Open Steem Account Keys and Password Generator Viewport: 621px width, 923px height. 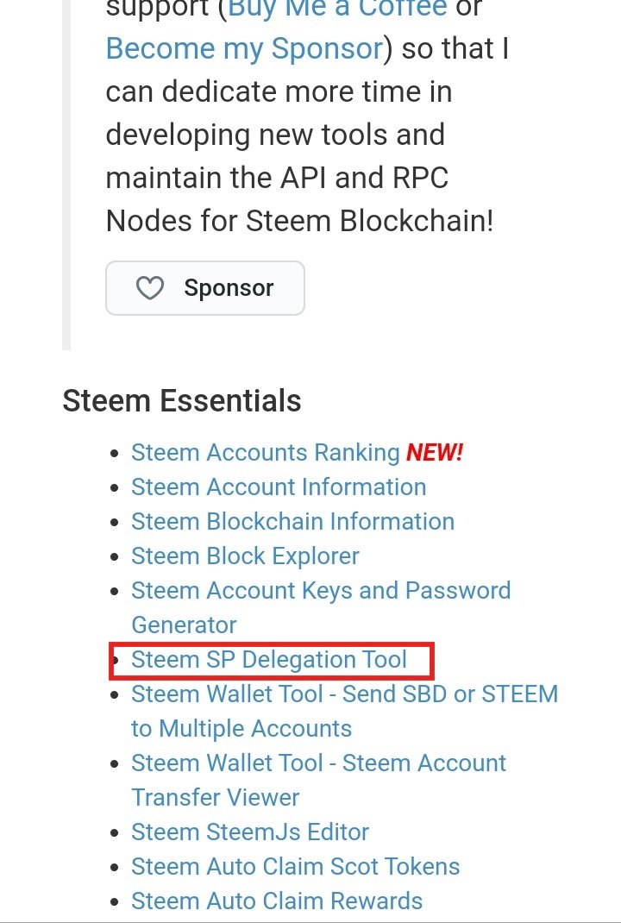point(321,607)
